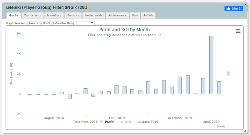This screenshot has height=135, width=250.
Task: Click the resize grip at the window corner
Action: click(245, 131)
